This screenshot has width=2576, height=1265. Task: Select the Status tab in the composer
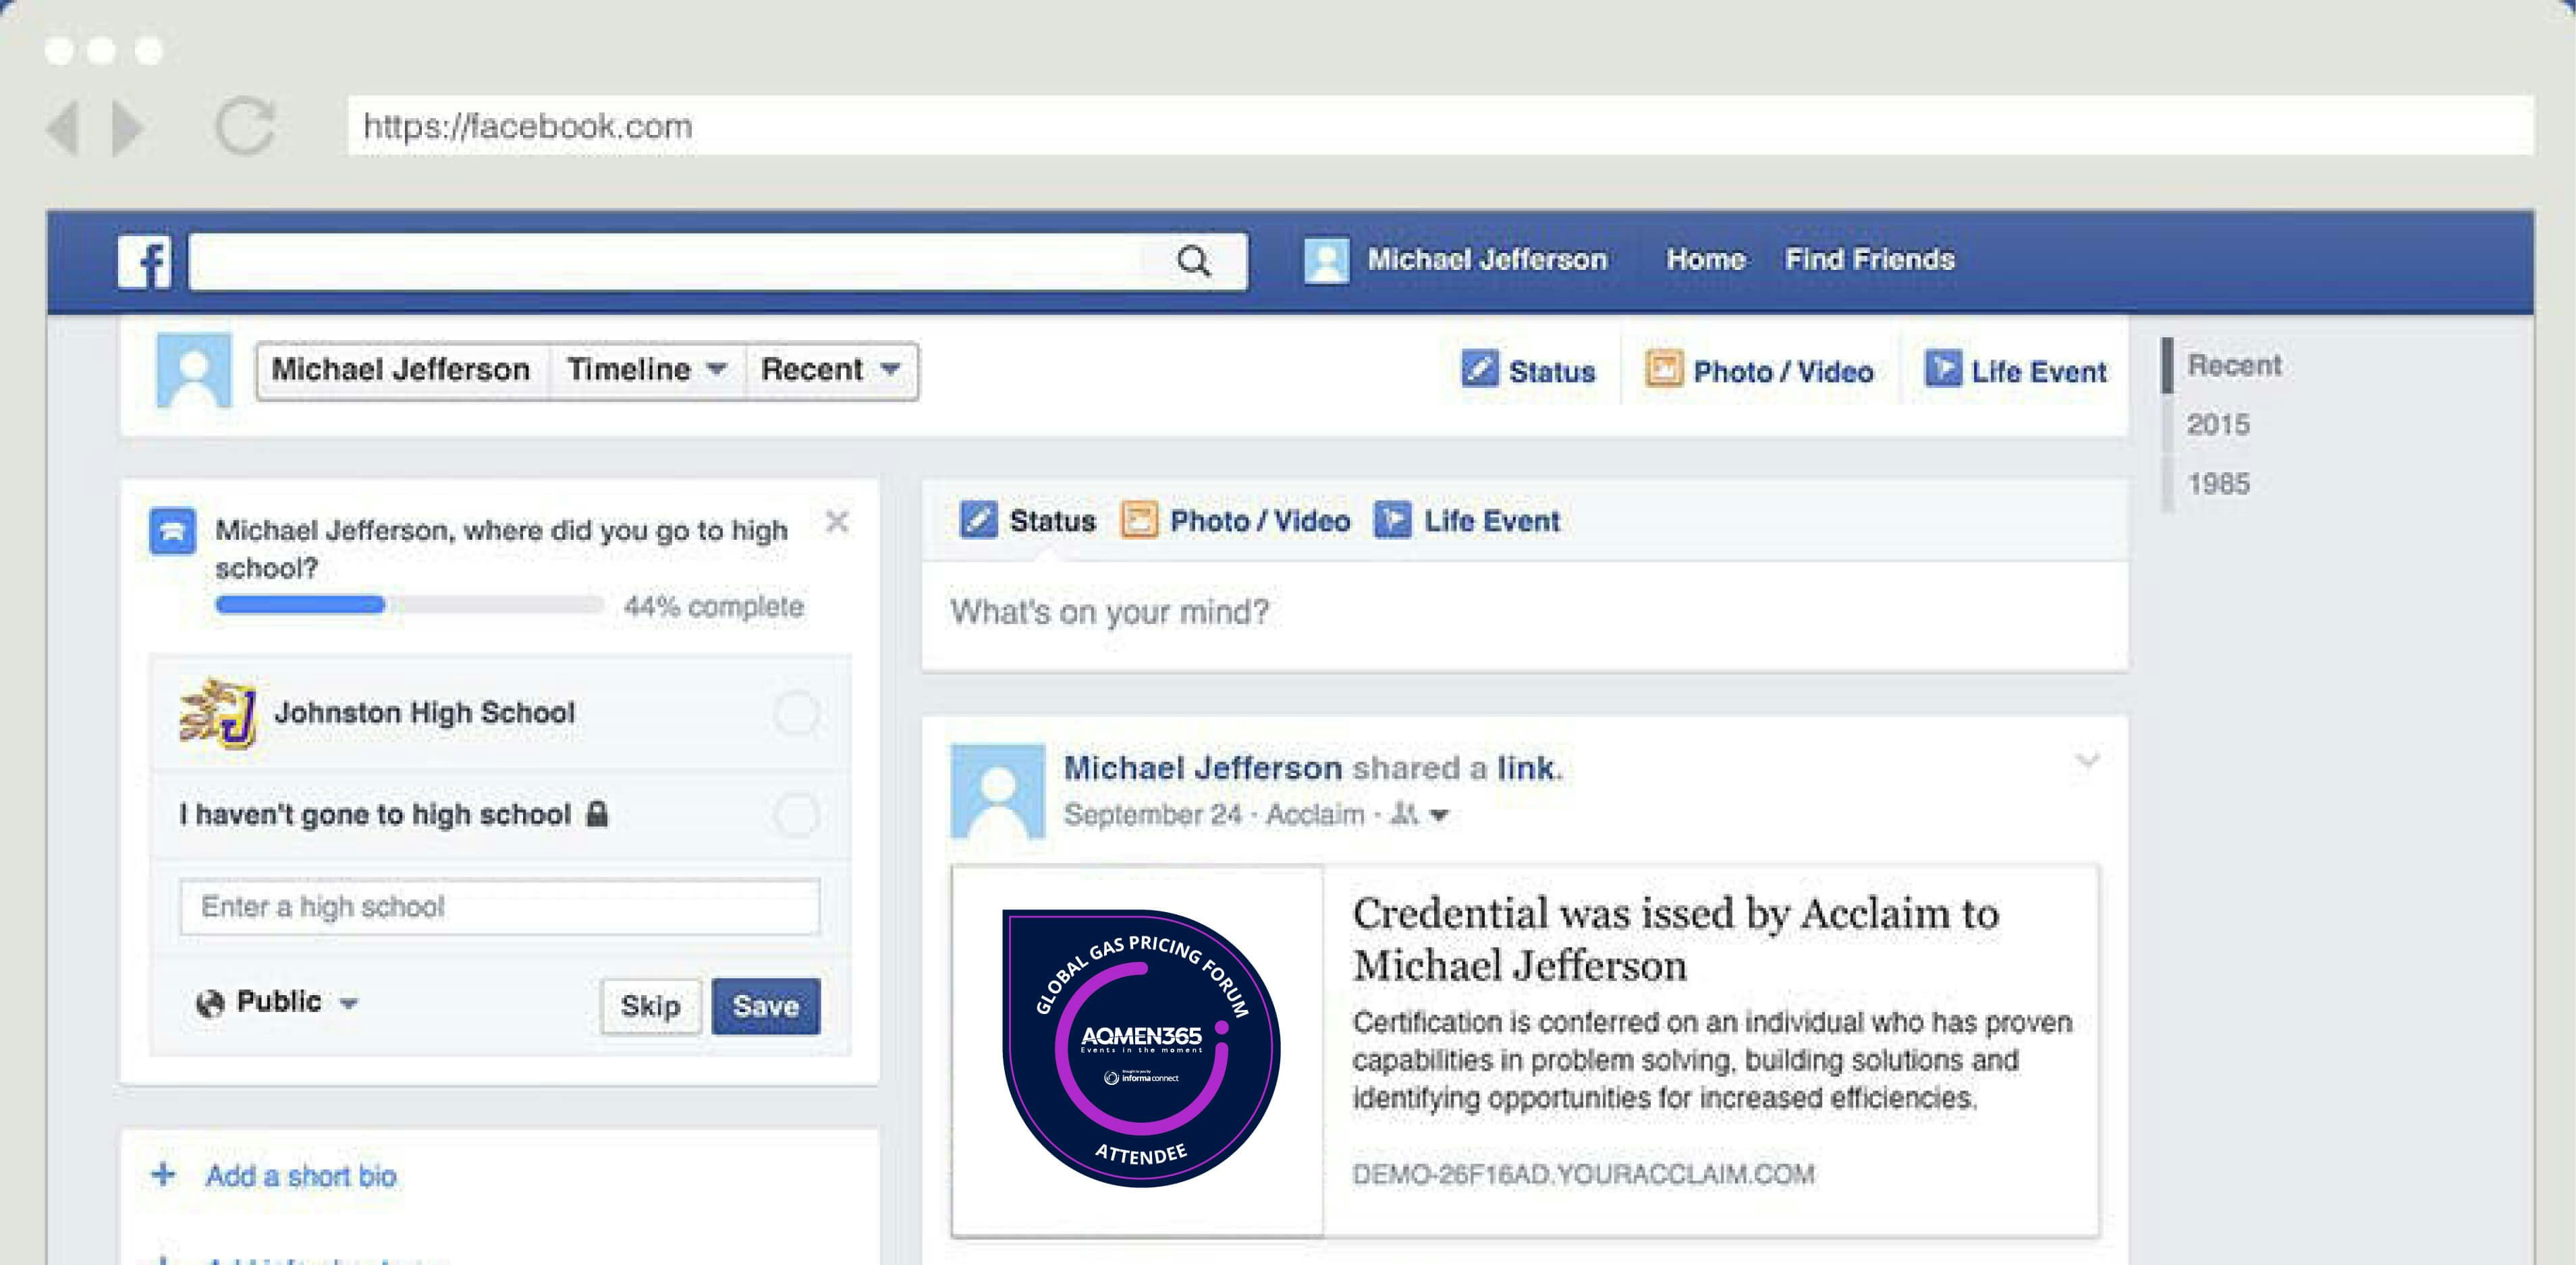point(1028,520)
